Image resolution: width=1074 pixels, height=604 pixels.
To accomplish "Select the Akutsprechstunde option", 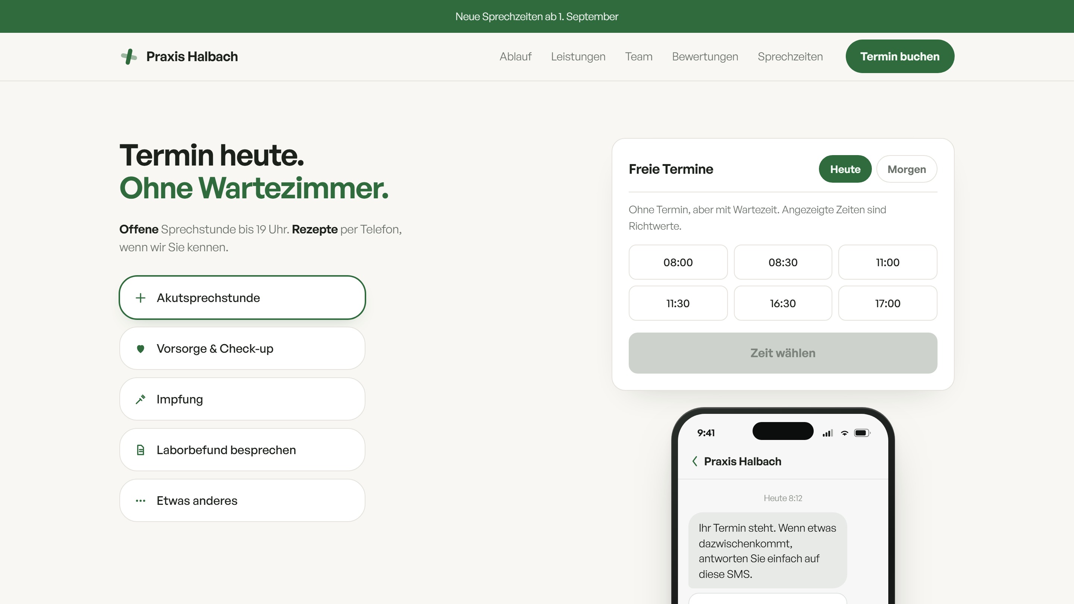I will coord(242,298).
